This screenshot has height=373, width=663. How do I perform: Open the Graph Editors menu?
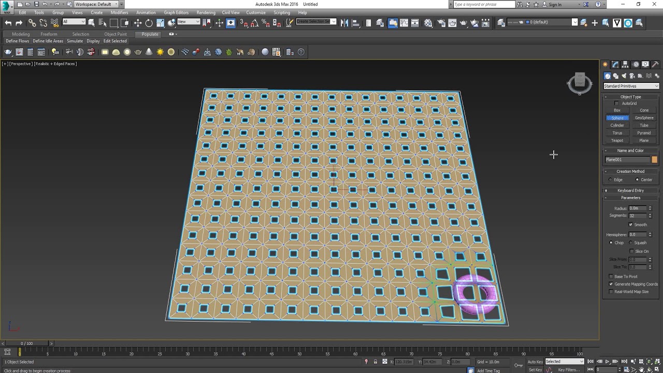[x=176, y=12]
